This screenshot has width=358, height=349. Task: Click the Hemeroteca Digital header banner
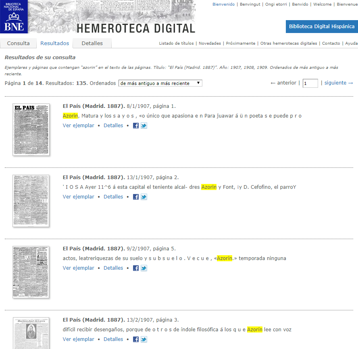point(112,17)
